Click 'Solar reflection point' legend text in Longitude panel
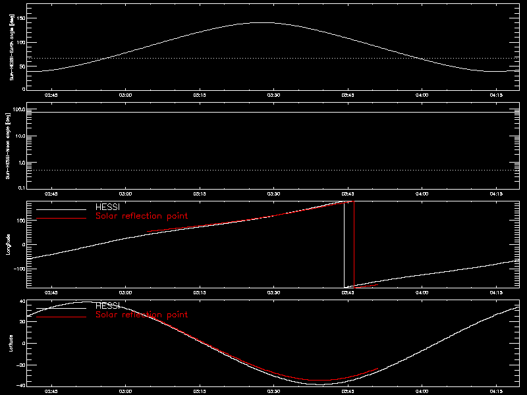Viewport: 527px width, 395px height. [142, 216]
